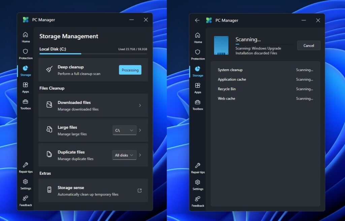Launch Storage sense via its external-link icon
The width and height of the screenshot is (345, 221).
[140, 190]
